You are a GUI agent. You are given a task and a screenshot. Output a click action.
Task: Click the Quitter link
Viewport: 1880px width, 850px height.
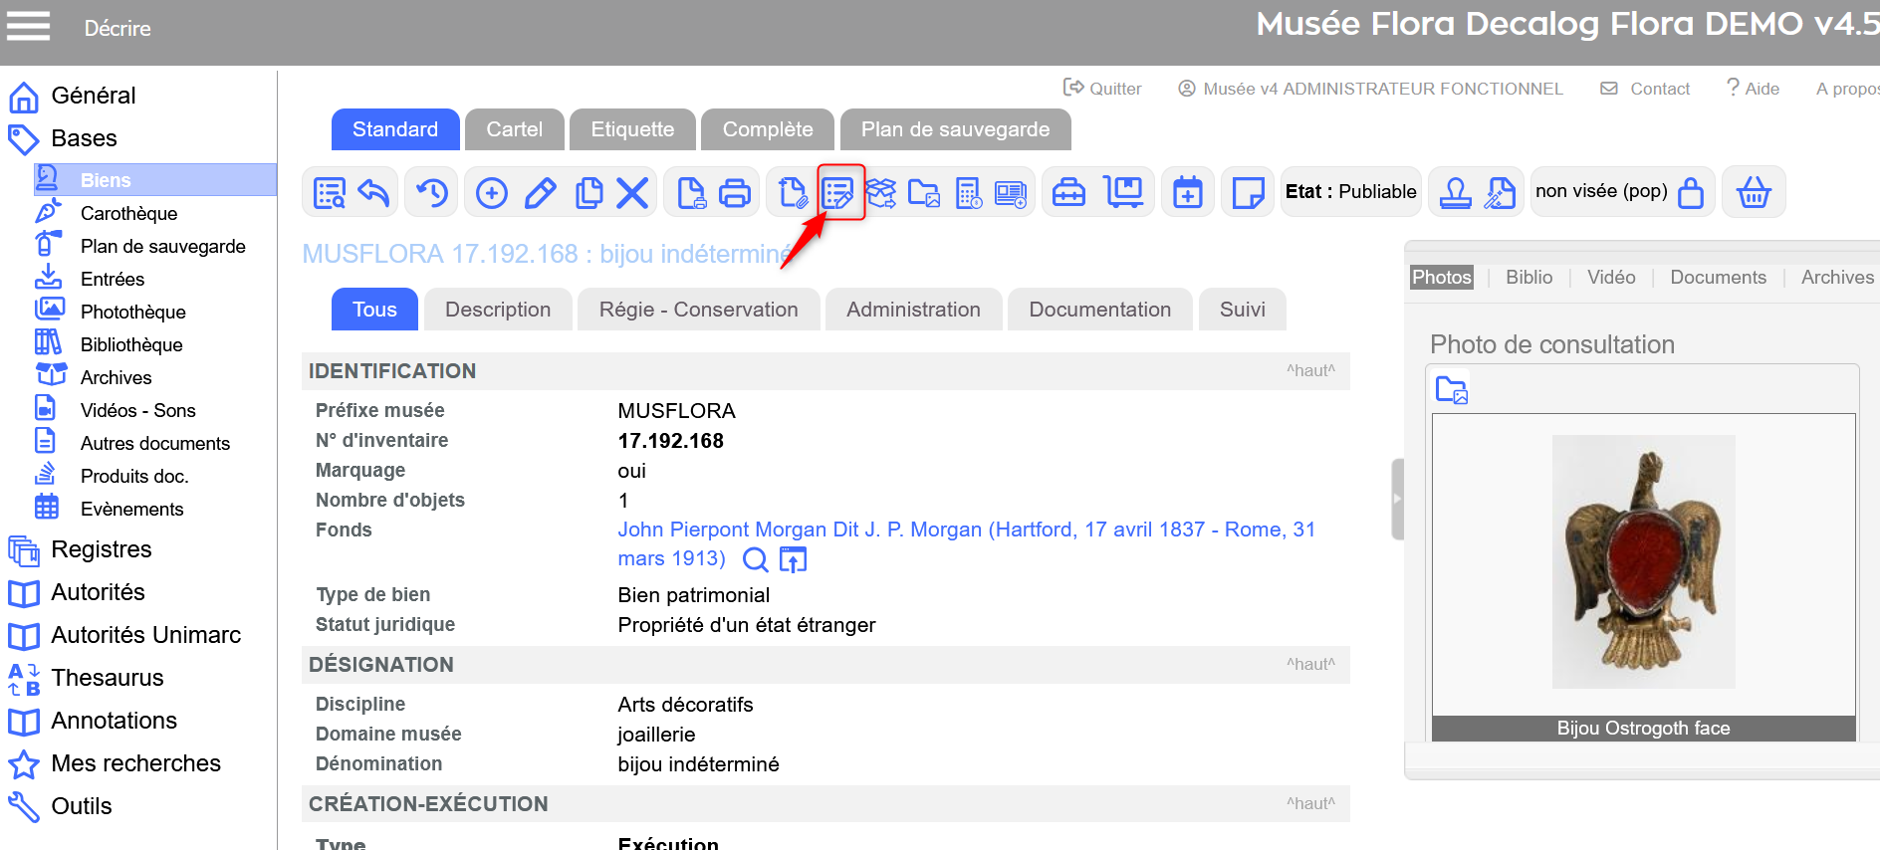[1103, 89]
